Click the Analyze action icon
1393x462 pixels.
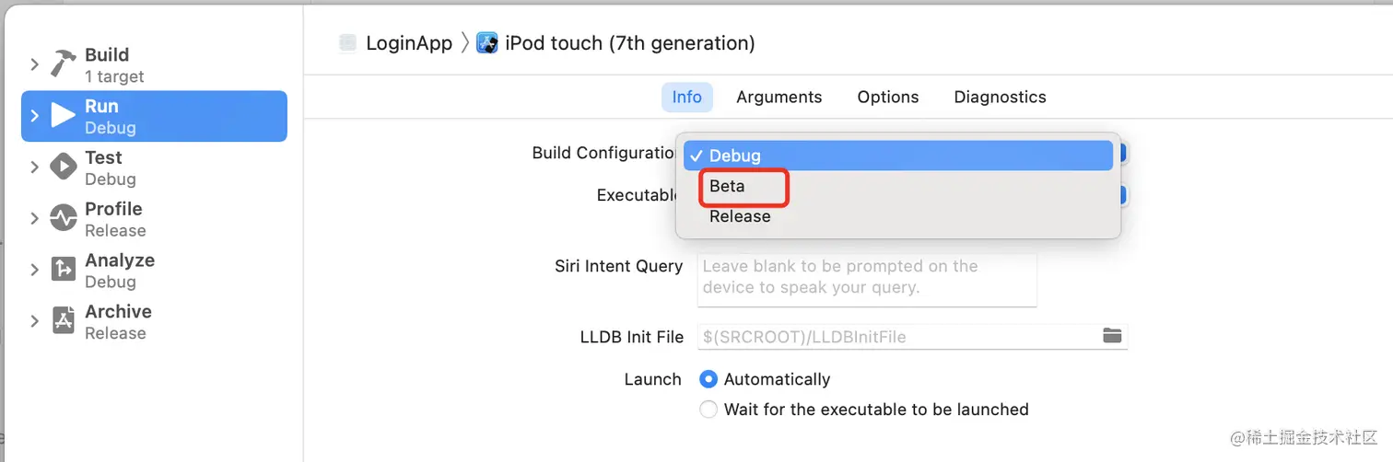(x=64, y=270)
